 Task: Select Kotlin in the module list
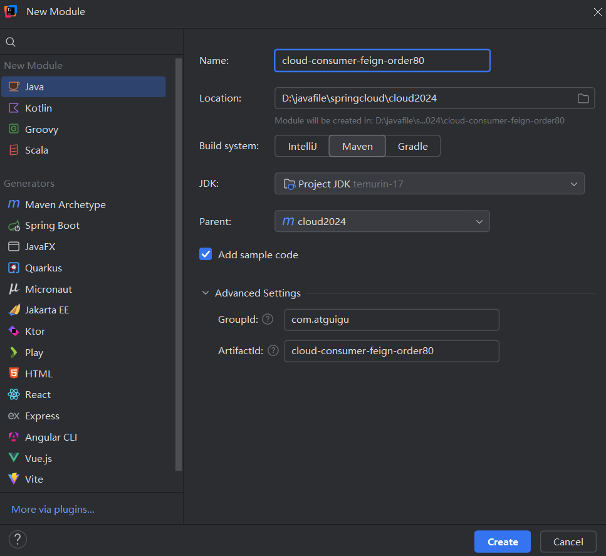pos(83,108)
